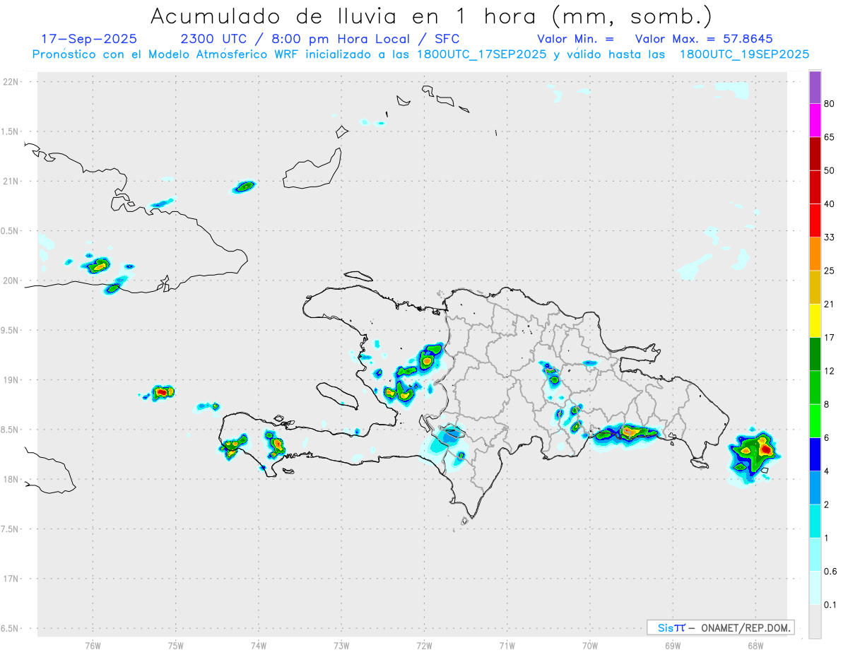This screenshot has width=848, height=655.
Task: Select the date text "17-Sep-2025"
Action: pyautogui.click(x=89, y=39)
